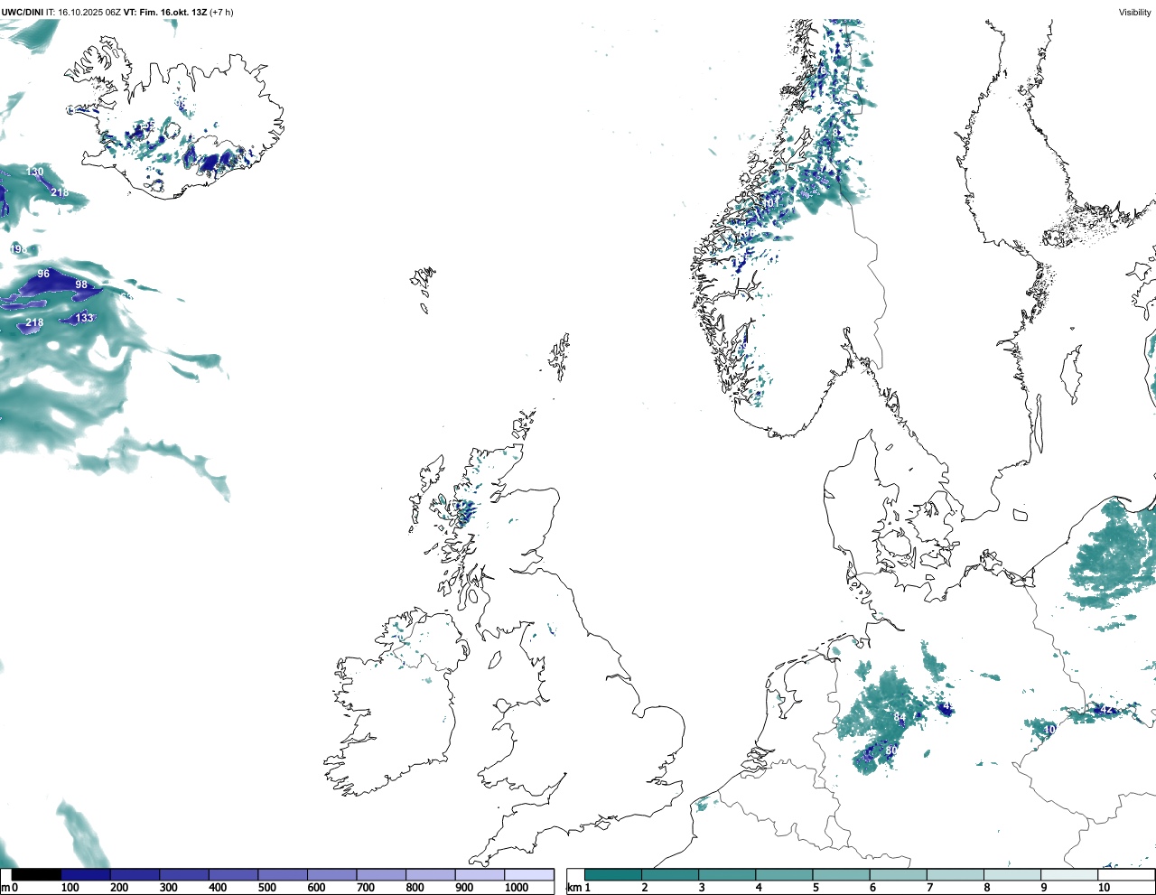Click the '1000' tick label on metre scale
Screen dimensions: 1156x895
517,888
